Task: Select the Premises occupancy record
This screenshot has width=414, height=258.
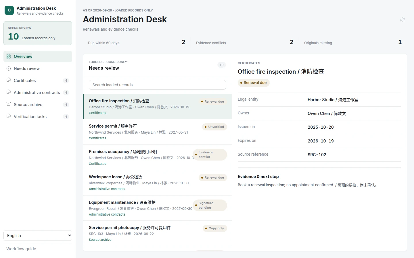Action: pos(158,157)
